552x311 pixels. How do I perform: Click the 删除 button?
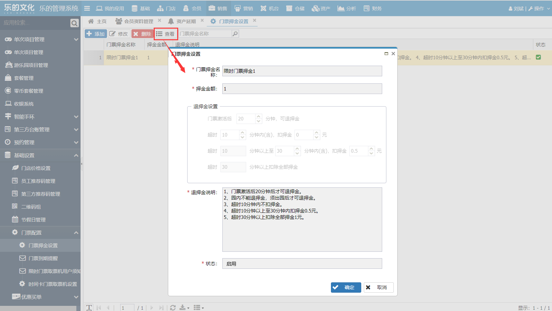pyautogui.click(x=142, y=34)
